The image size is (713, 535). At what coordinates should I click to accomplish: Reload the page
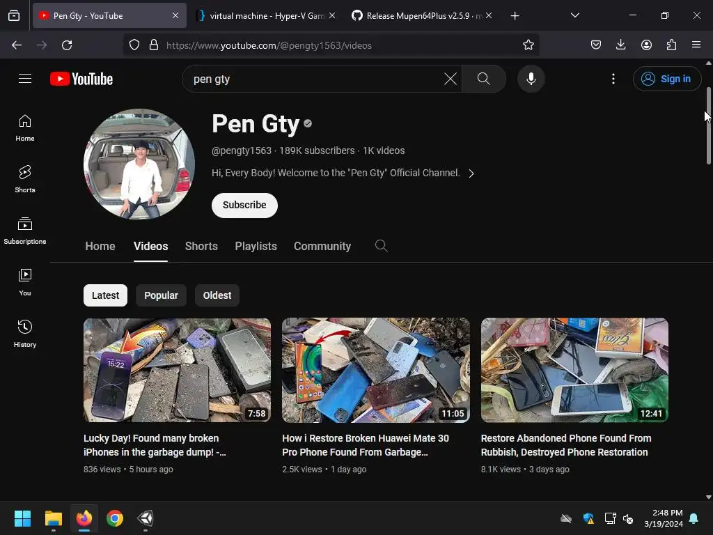coord(67,45)
